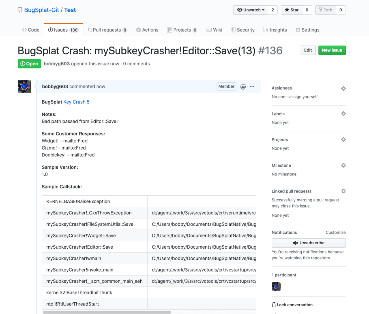Click mySubkeyCrasher!__scrt_common_main_seh cell

(x=95, y=281)
